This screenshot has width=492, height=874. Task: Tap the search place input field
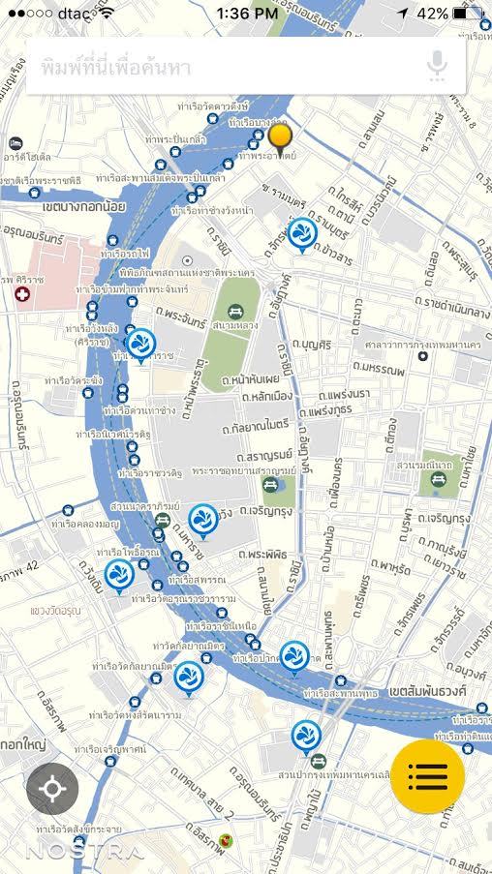click(245, 67)
